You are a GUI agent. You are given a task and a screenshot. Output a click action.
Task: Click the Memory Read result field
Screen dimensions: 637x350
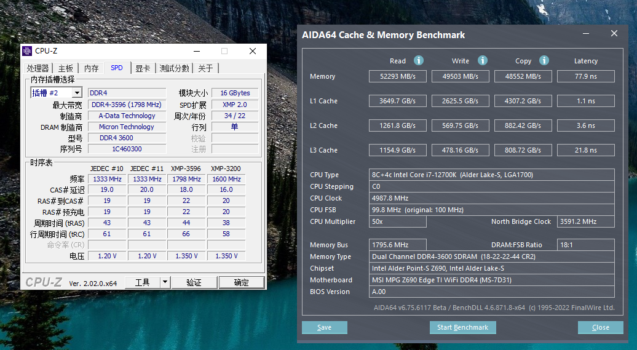coord(398,76)
